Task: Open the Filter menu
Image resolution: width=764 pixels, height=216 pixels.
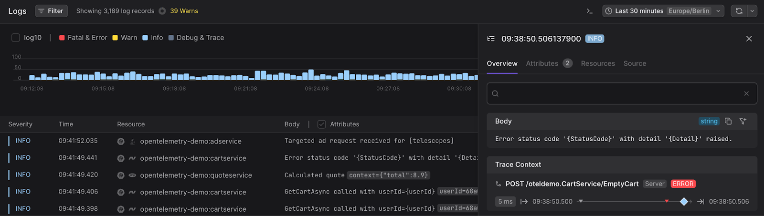Action: 51,11
